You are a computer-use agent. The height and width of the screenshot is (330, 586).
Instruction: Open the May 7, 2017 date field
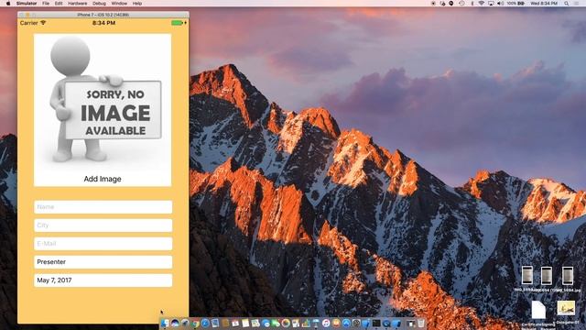(x=103, y=280)
